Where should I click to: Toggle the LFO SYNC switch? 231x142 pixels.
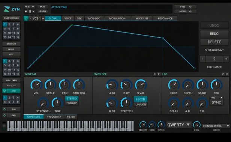[216, 102]
